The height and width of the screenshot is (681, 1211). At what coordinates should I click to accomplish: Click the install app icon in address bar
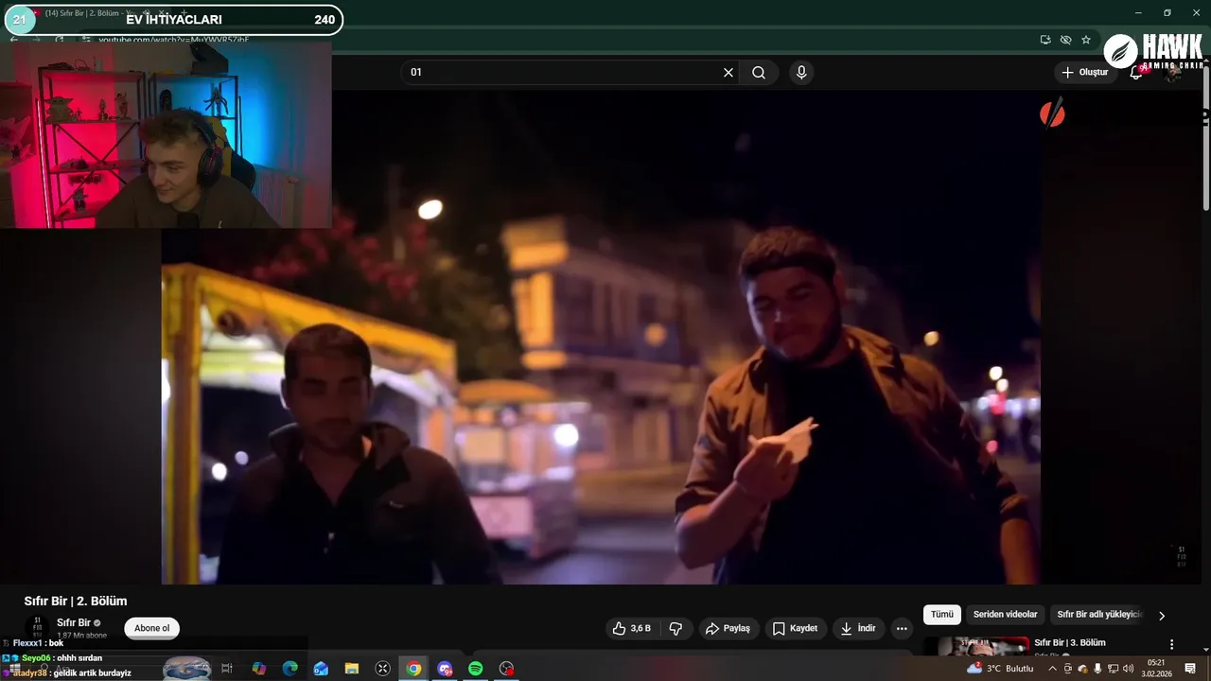[1045, 40]
